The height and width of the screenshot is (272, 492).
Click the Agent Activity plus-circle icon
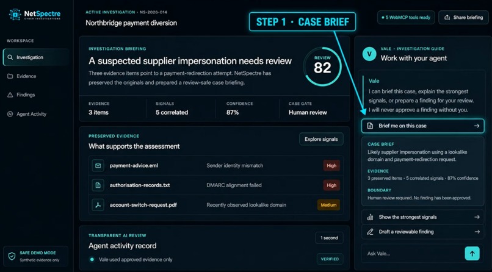click(10, 114)
